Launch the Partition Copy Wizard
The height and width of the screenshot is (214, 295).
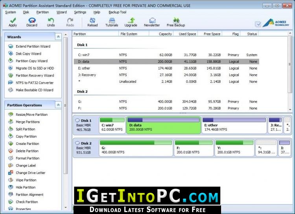tap(28, 61)
